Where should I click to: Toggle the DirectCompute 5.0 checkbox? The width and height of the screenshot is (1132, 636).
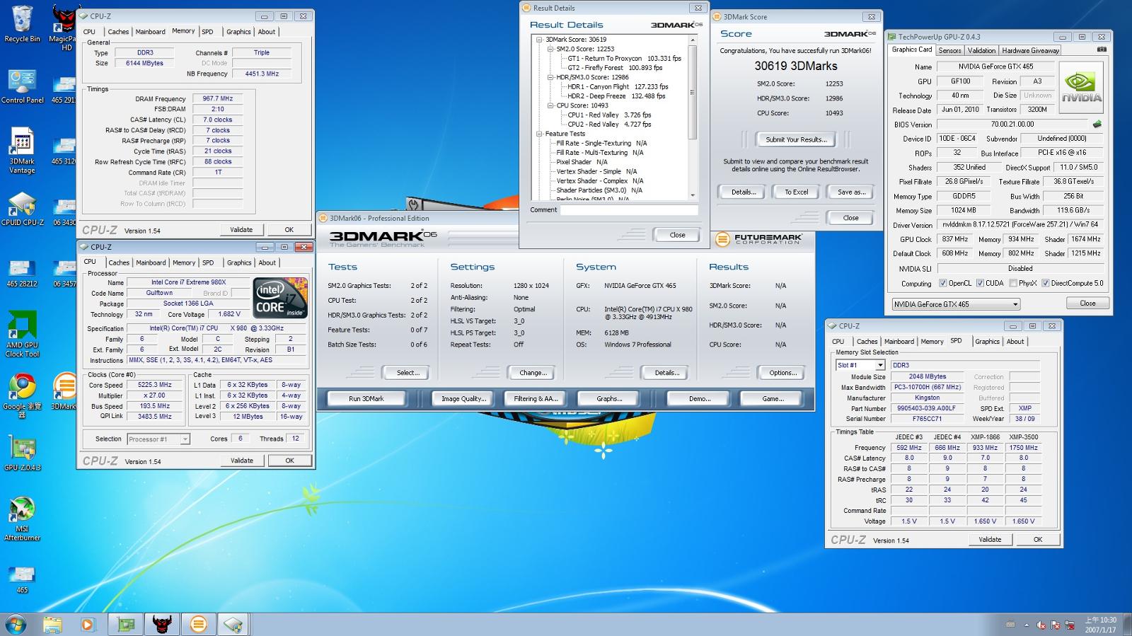(x=1045, y=283)
